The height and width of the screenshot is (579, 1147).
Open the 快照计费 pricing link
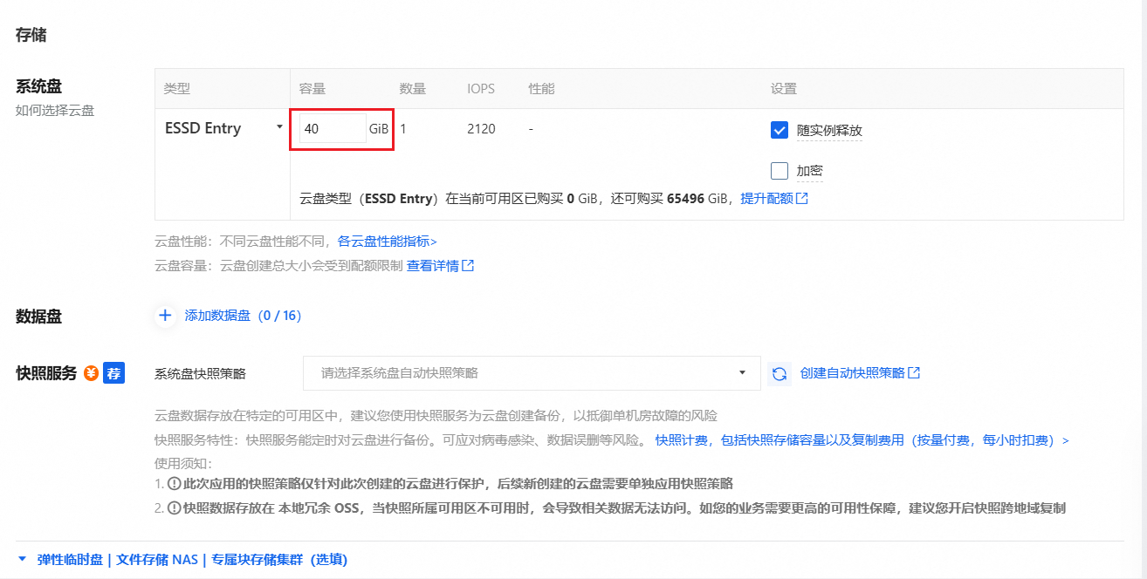681,440
